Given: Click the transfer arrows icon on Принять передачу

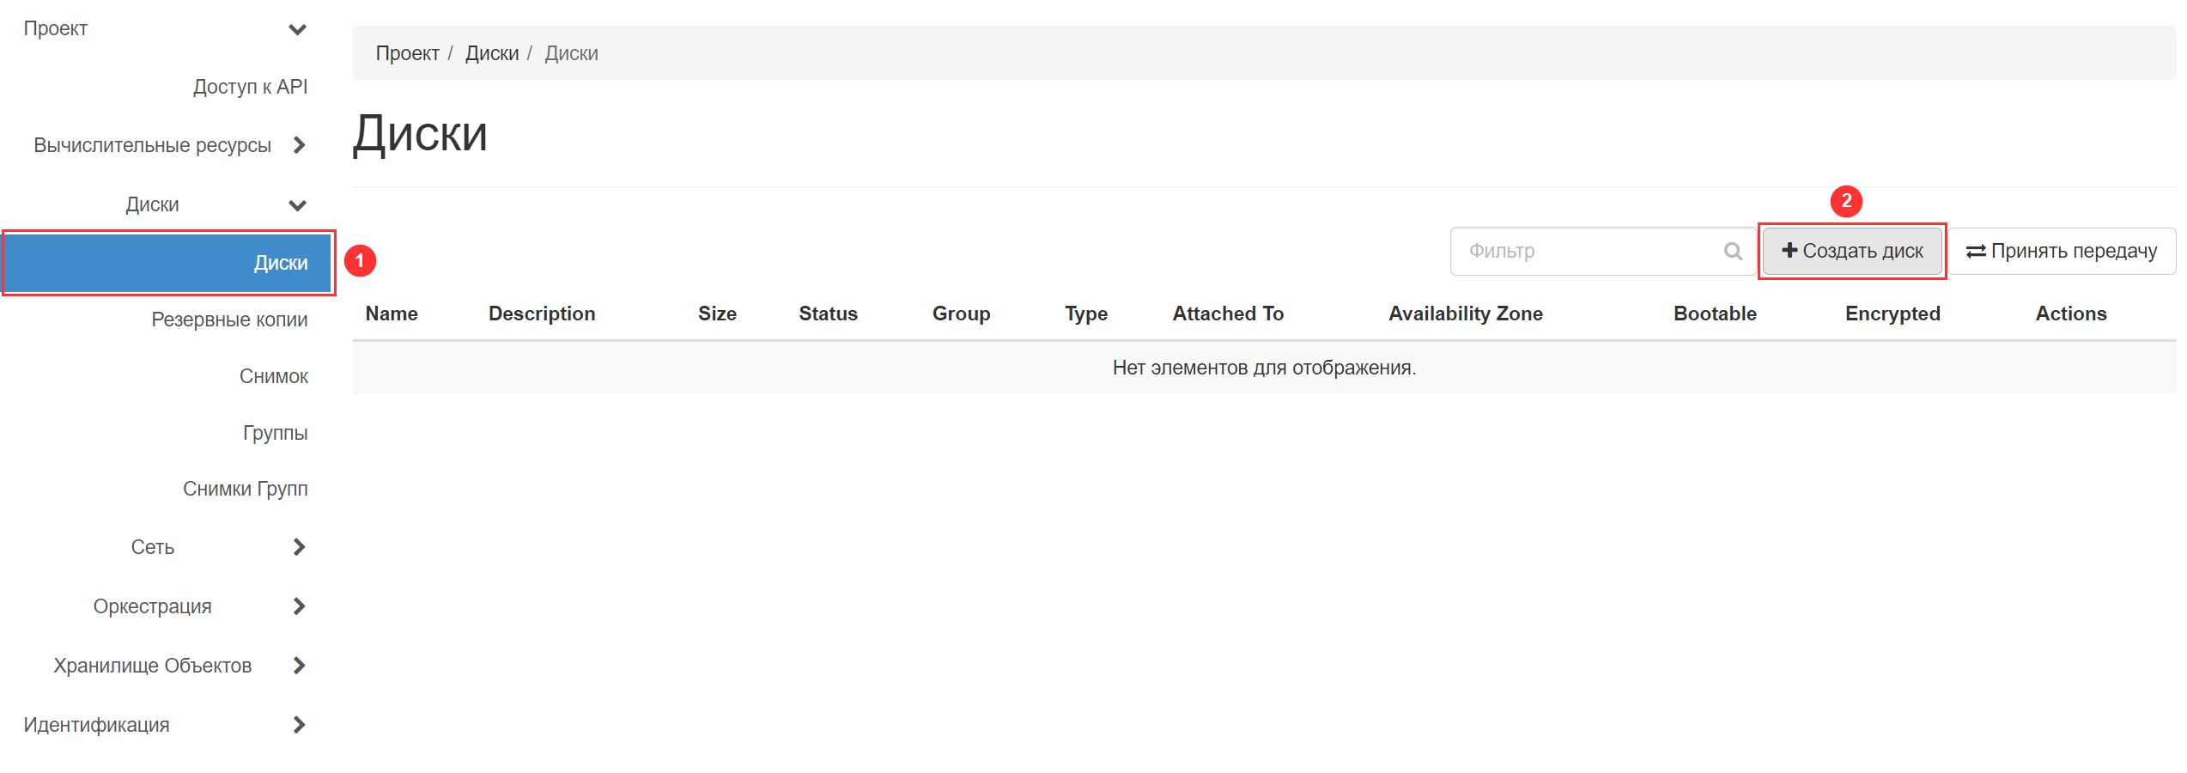Looking at the screenshot, I should click(x=1975, y=251).
